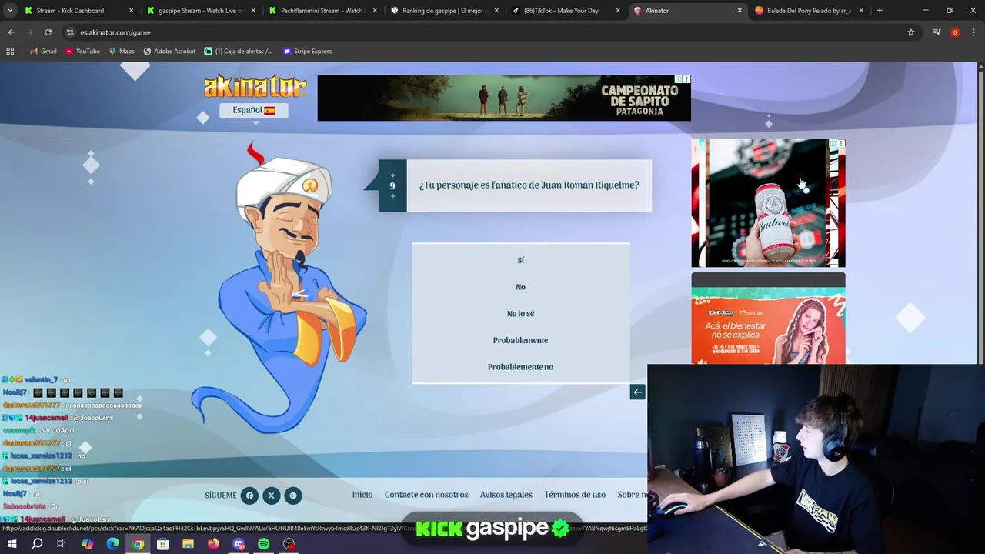
Task: Open "Contacte con nosotros" link
Action: click(426, 495)
